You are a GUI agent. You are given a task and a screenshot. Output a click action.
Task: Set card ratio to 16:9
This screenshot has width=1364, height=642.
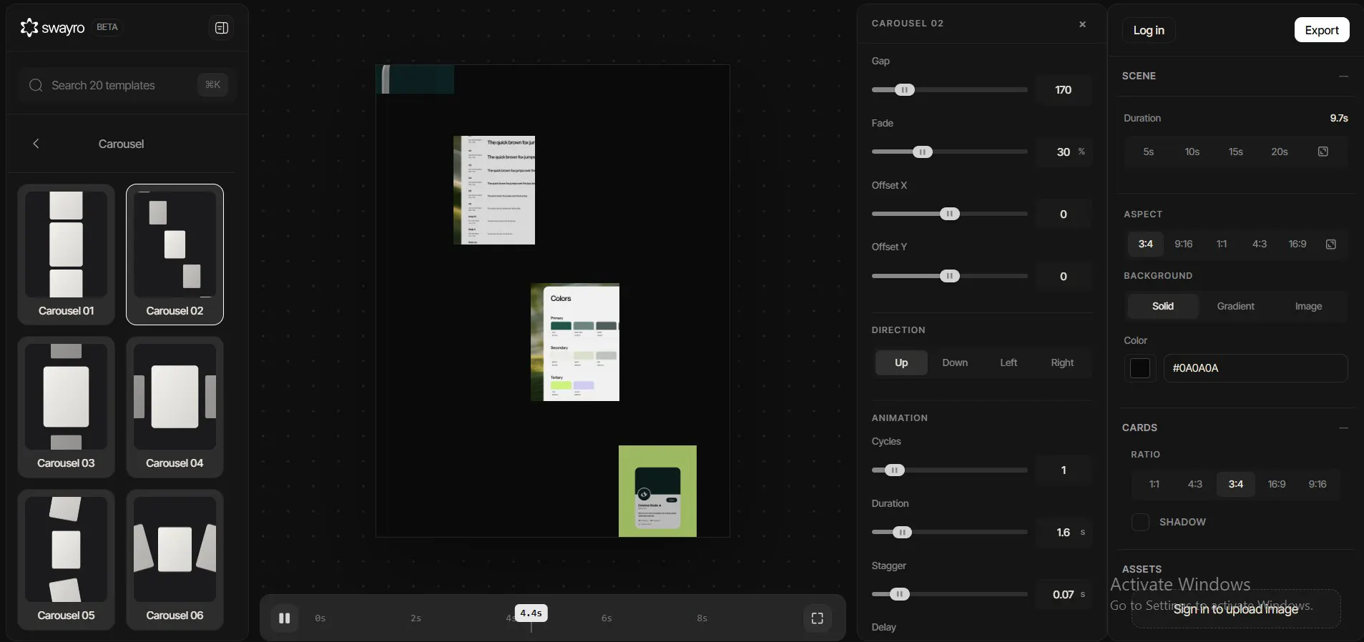coord(1277,484)
